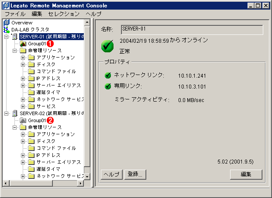Image resolution: width=272 pixels, height=198 pixels.
Task: Click the 編集 button at bottom right
Action: [246, 174]
